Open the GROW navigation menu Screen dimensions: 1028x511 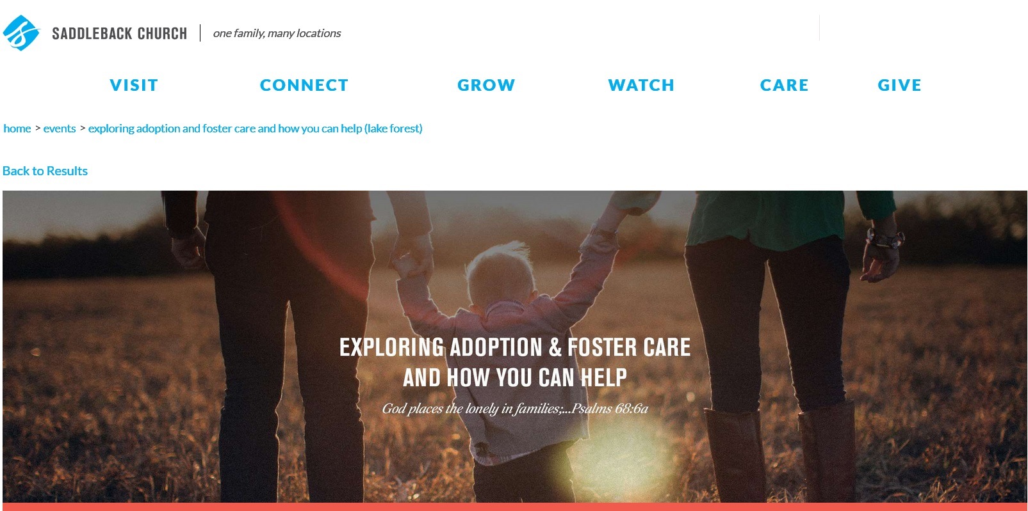486,85
